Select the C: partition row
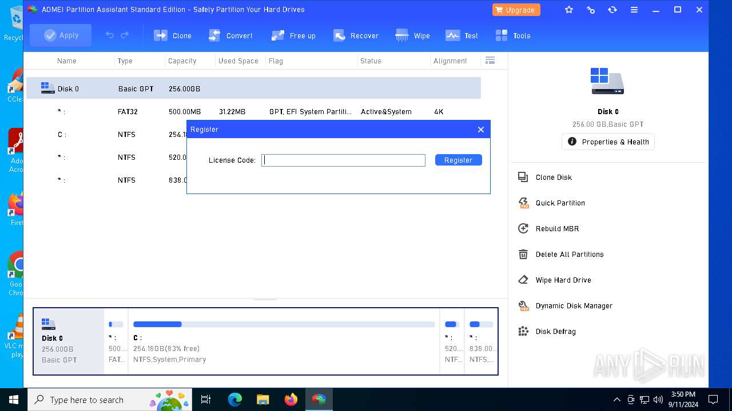 point(106,135)
